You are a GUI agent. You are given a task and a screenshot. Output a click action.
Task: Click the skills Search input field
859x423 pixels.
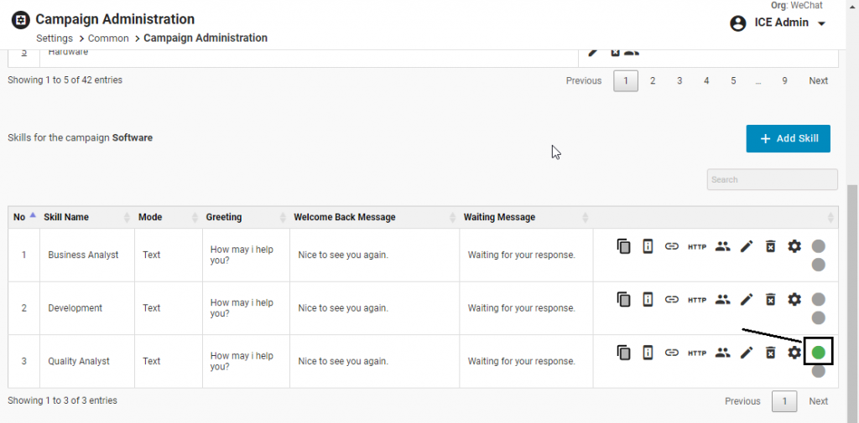point(772,179)
